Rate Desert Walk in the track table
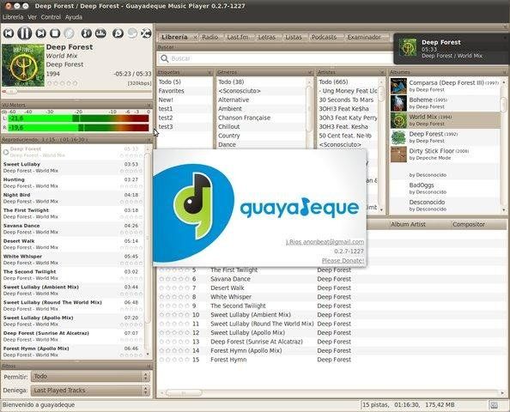Screen dimensions: 510x412 coord(174,288)
